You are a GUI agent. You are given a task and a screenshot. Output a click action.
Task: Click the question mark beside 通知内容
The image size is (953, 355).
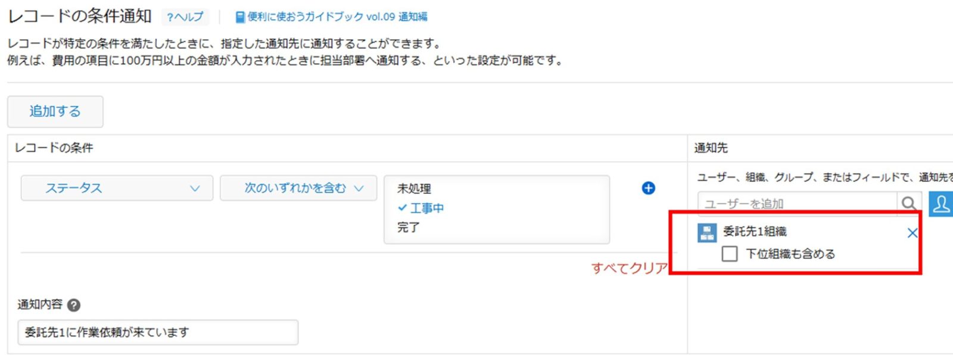(x=74, y=305)
